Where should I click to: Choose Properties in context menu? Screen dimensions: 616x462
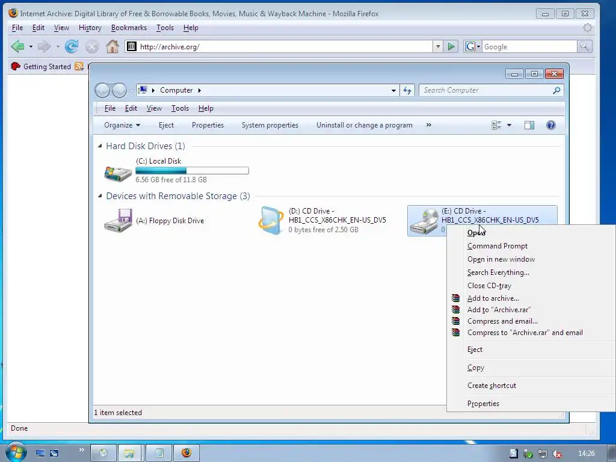click(x=531, y=404)
